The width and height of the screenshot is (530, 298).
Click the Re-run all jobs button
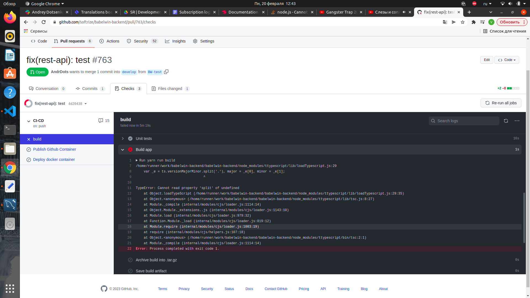tap(501, 103)
